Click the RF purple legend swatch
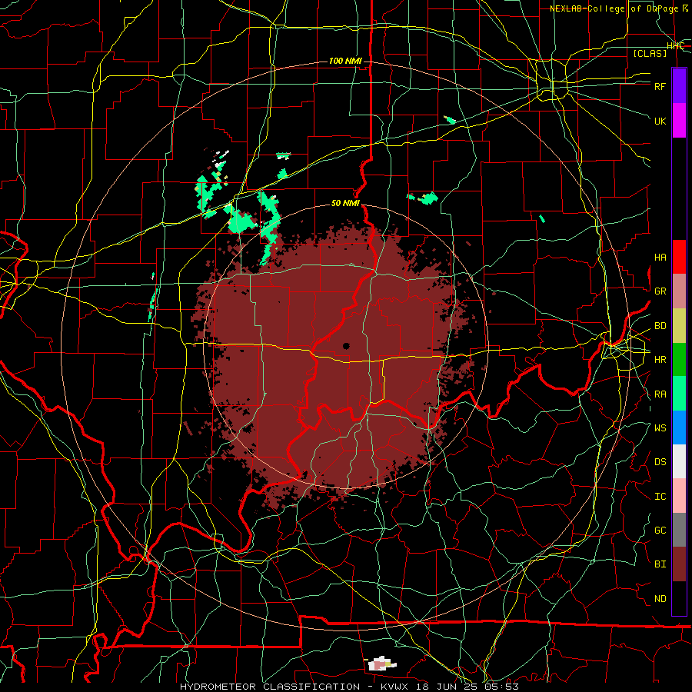This screenshot has width=692, height=692. pyautogui.click(x=679, y=86)
